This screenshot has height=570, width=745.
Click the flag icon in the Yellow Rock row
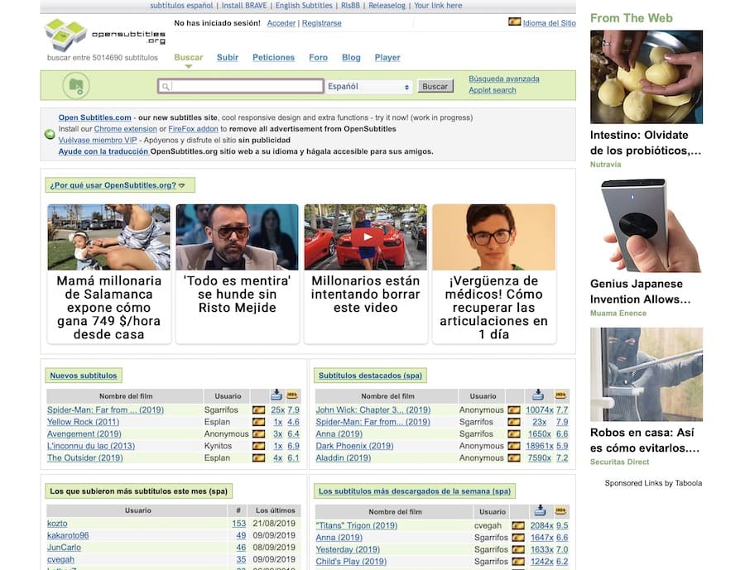(x=258, y=422)
